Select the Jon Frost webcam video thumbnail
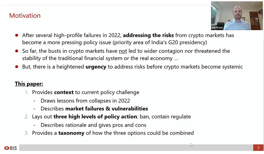The image size is (264, 154). (x=237, y=15)
